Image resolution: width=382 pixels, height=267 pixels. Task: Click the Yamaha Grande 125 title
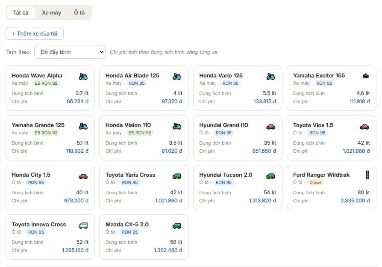(x=38, y=125)
